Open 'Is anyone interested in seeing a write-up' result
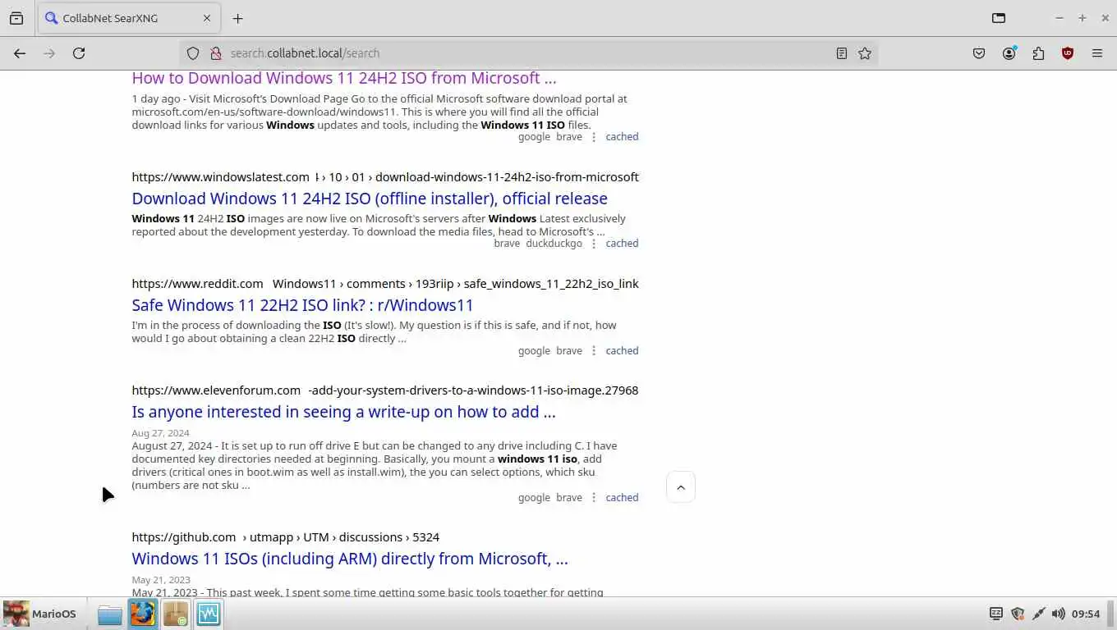 coord(343,412)
